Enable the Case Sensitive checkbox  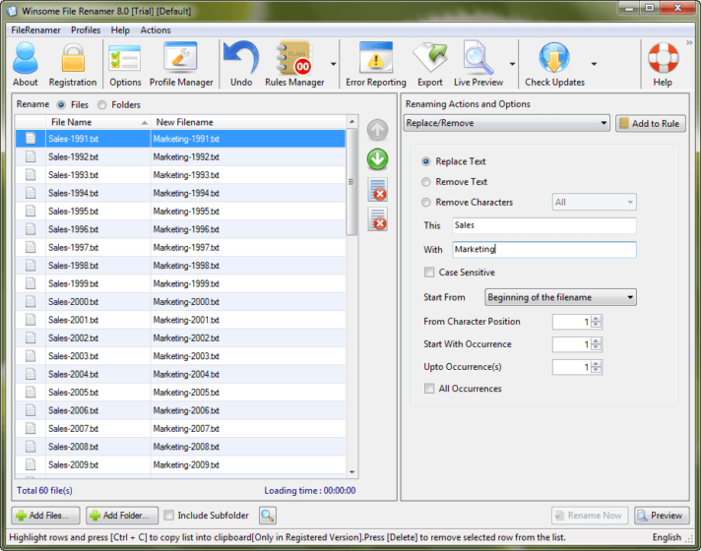click(x=429, y=273)
